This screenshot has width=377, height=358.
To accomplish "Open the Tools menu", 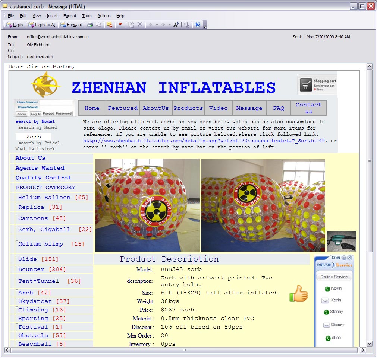I will 87,16.
